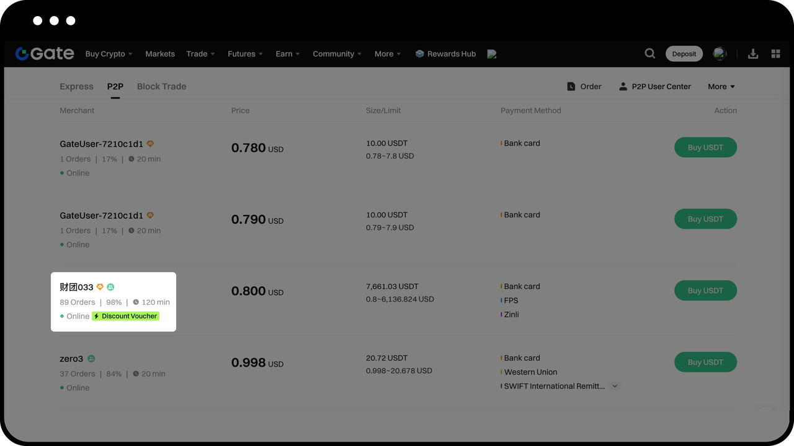Open the Markets menu item
794x446 pixels.
point(160,54)
